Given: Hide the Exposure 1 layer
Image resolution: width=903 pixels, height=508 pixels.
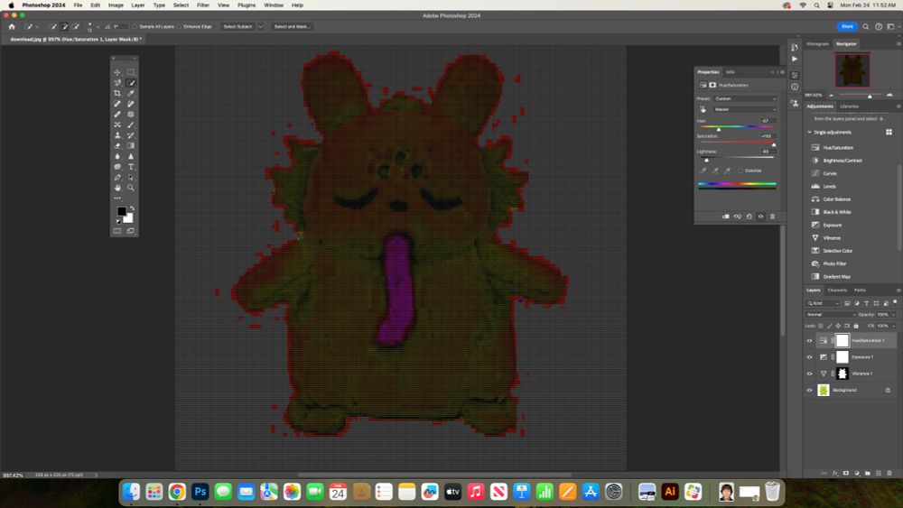Looking at the screenshot, I should point(809,357).
